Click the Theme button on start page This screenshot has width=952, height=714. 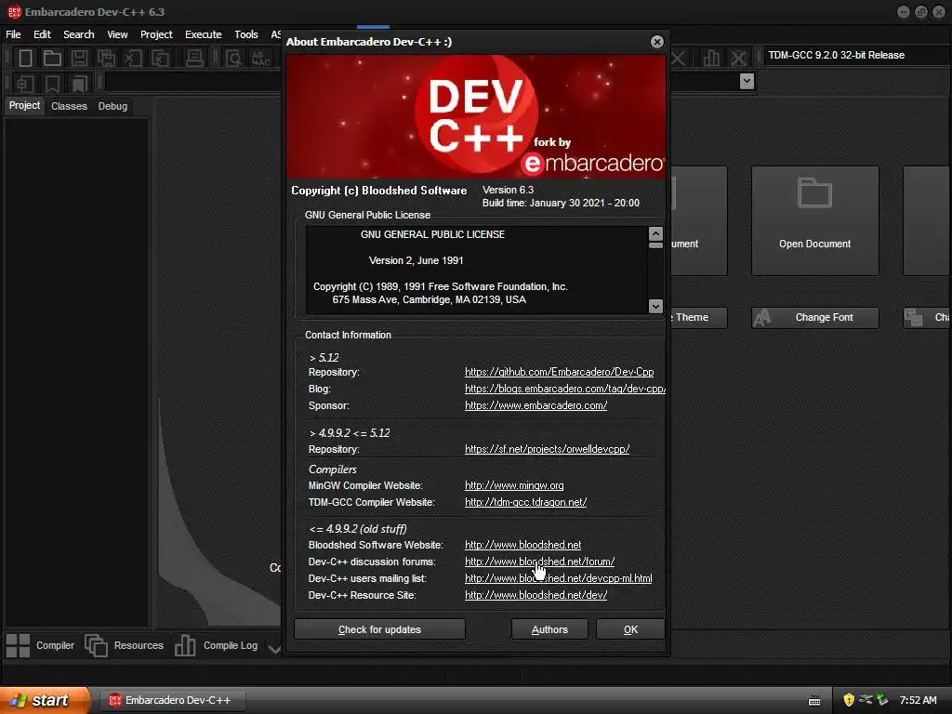tap(698, 318)
